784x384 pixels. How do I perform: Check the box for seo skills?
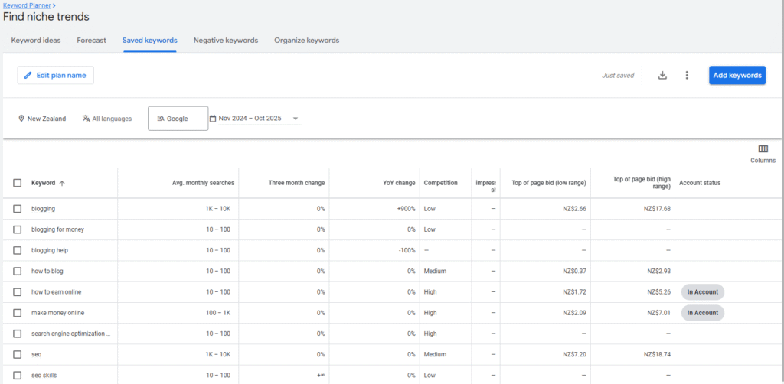click(x=18, y=375)
